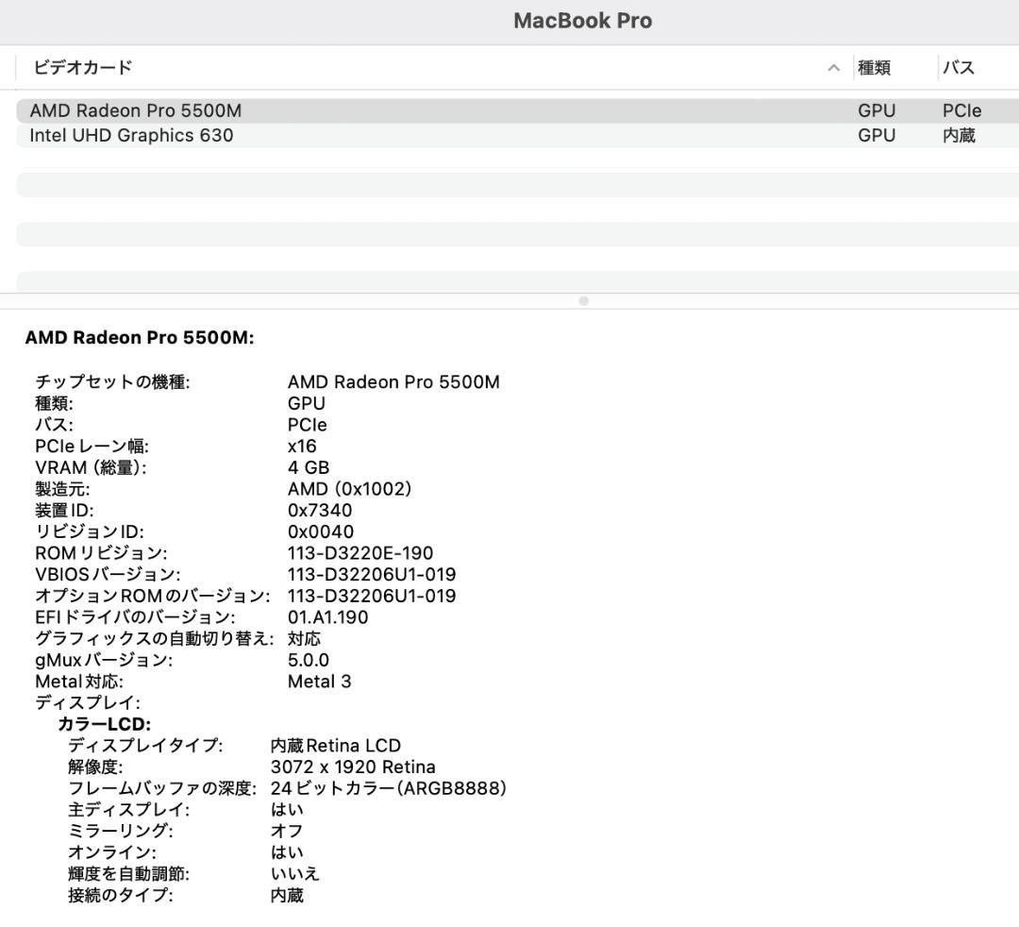
Task: Click the splitter handle between panes
Action: point(583,301)
